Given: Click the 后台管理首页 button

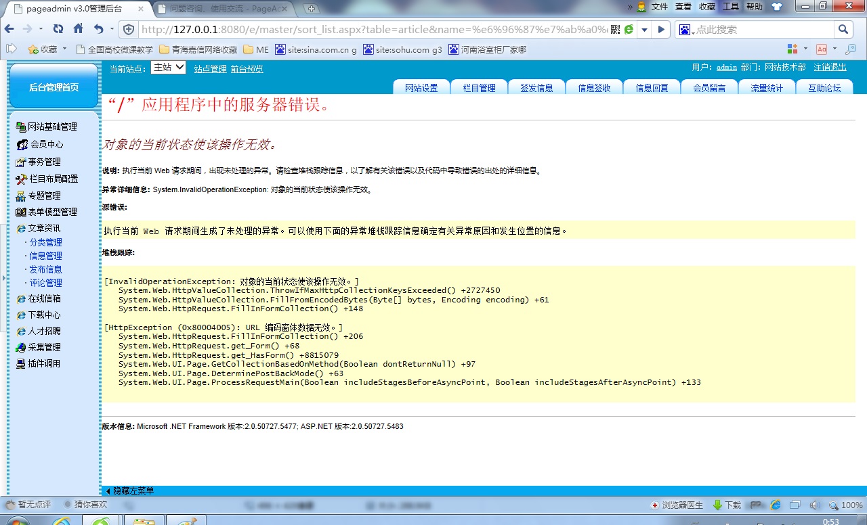Looking at the screenshot, I should pos(54,87).
